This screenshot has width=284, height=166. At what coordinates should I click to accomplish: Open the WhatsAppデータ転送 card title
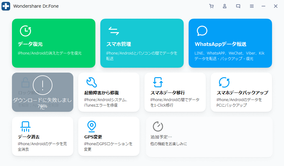(221, 44)
